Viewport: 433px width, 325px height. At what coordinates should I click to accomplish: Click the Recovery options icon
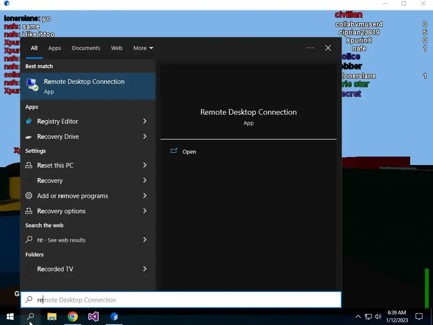coord(29,211)
